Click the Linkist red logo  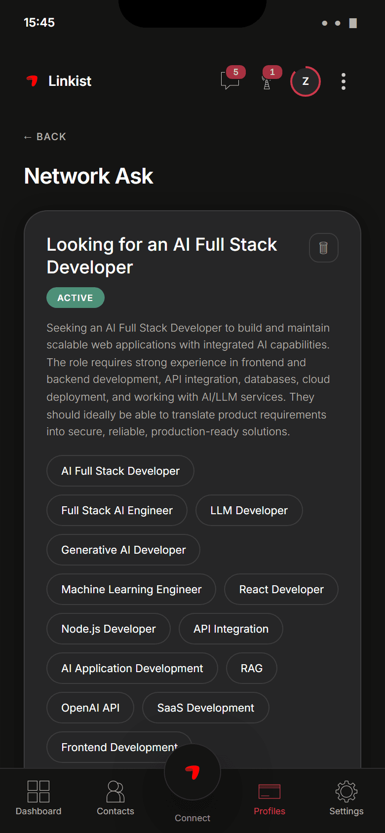click(x=32, y=81)
